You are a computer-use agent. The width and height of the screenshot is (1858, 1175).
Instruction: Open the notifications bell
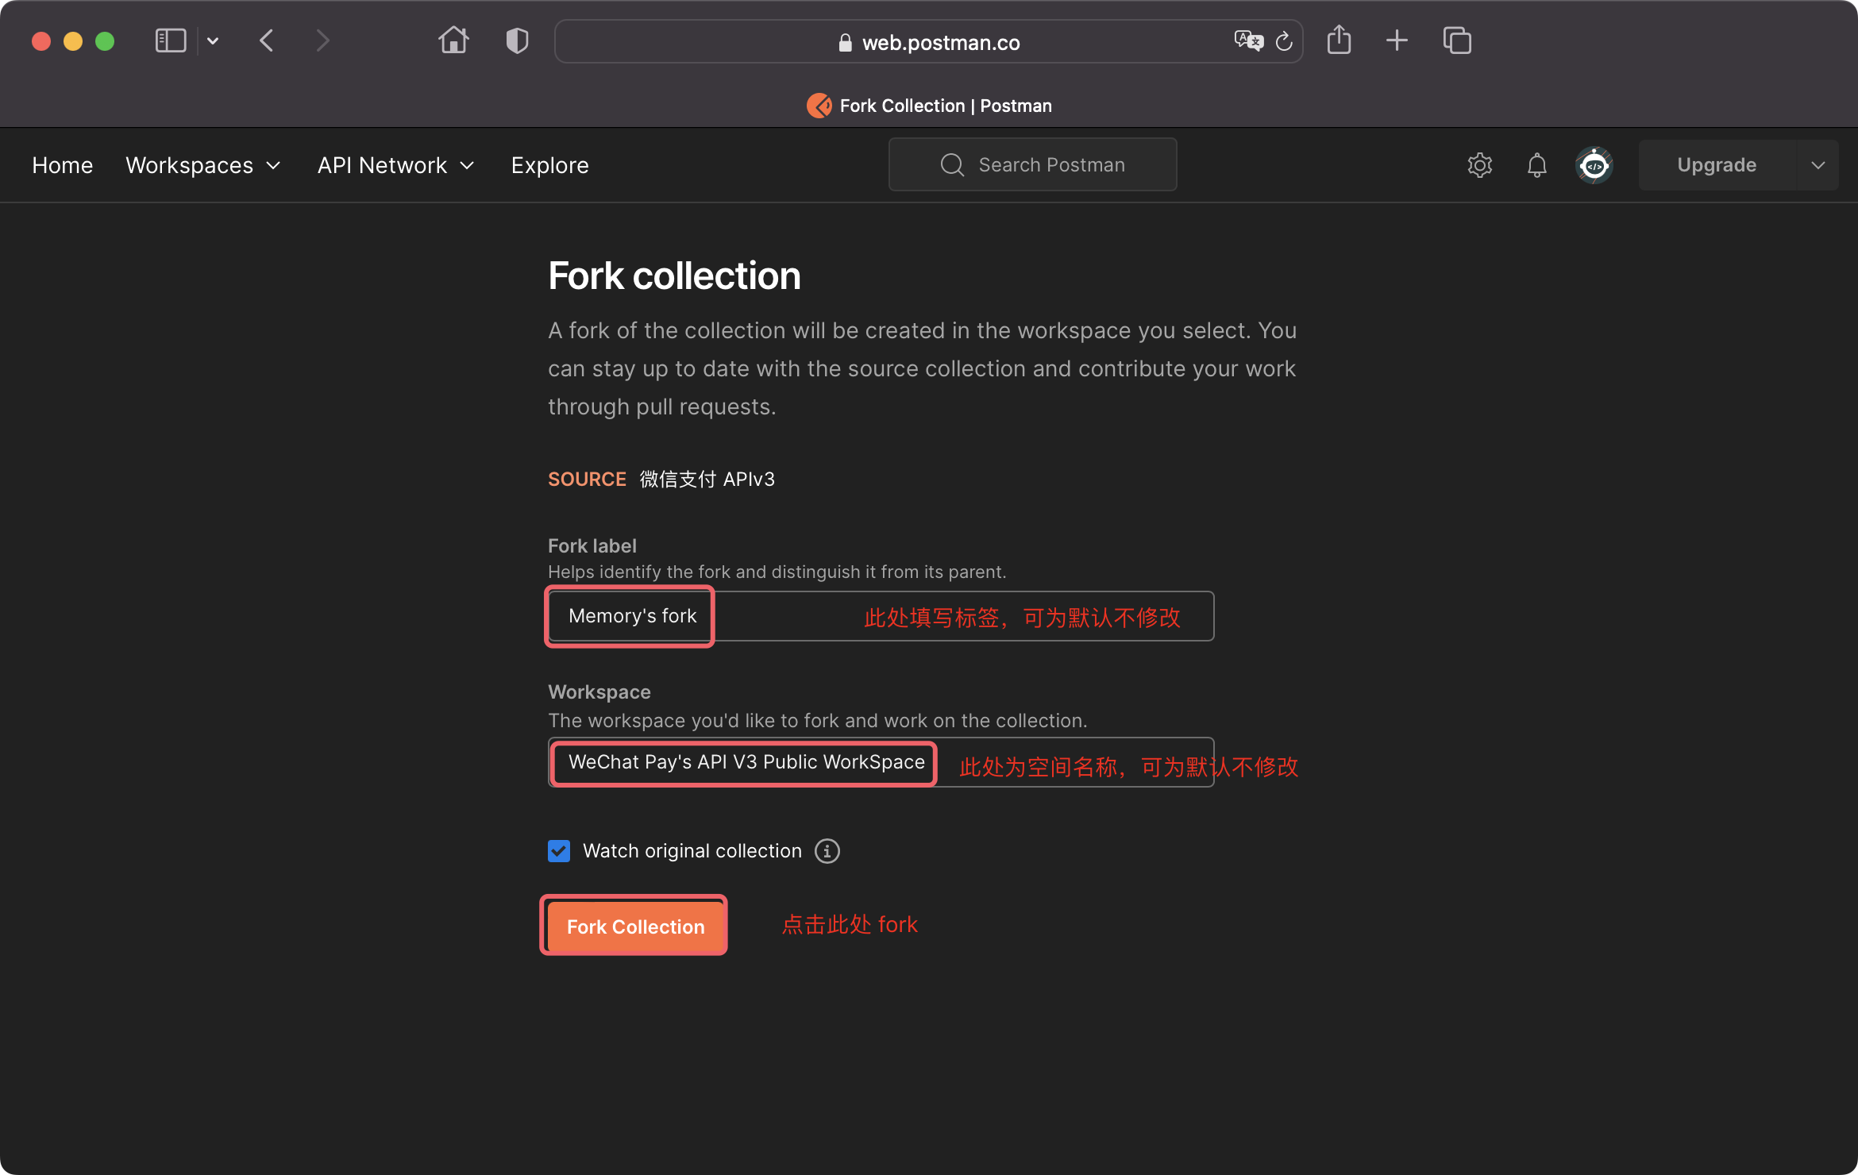[1536, 165]
